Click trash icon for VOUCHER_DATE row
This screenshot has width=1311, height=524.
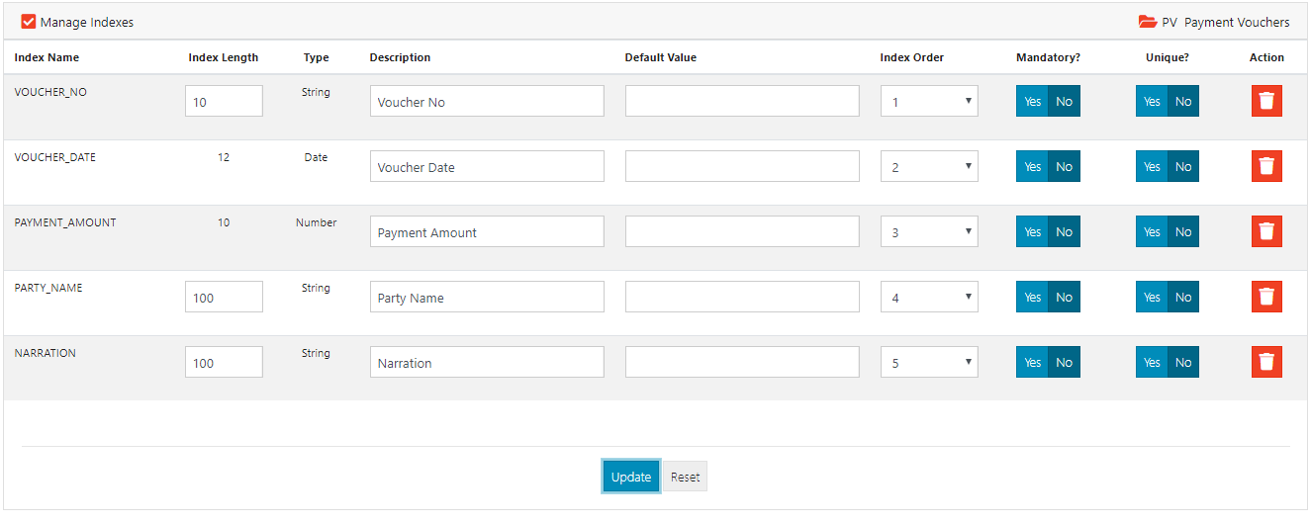point(1265,166)
